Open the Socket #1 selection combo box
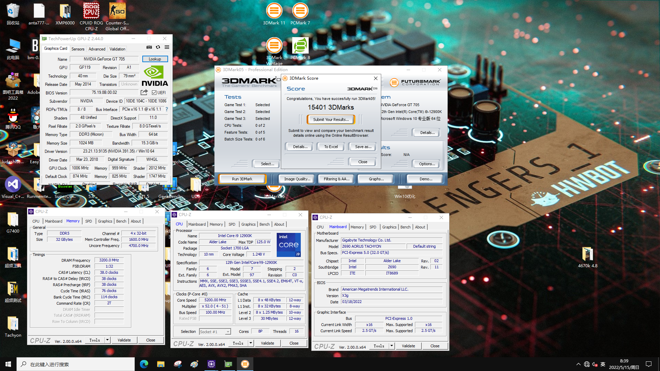This screenshot has width=660, height=371. coord(215,331)
